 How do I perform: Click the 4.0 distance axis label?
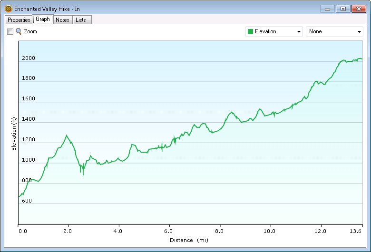pyautogui.click(x=118, y=231)
